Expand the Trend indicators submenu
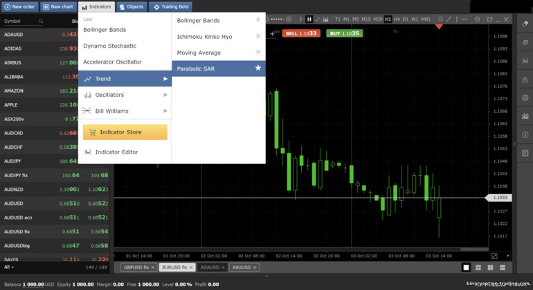 pos(125,78)
